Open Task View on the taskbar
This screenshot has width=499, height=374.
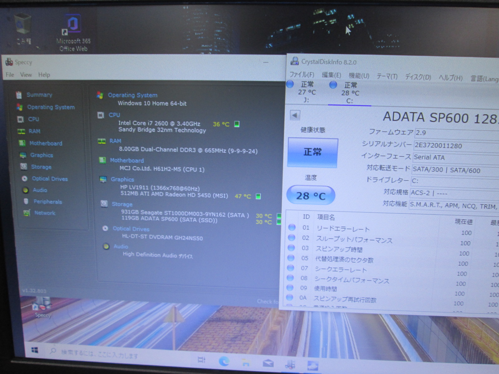coord(201,360)
